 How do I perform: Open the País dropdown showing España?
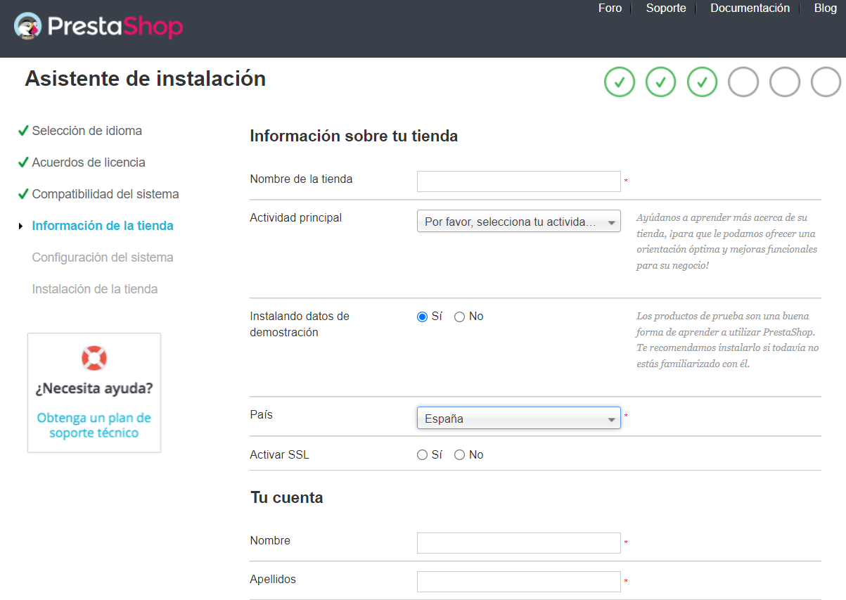click(518, 418)
